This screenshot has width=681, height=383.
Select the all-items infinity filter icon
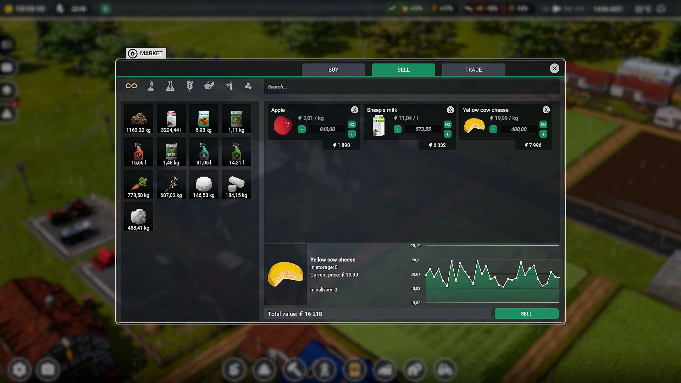tap(131, 86)
